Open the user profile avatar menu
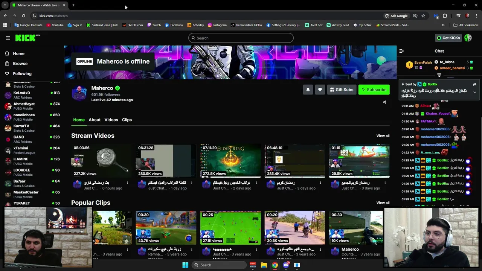482x271 pixels. [x=468, y=38]
